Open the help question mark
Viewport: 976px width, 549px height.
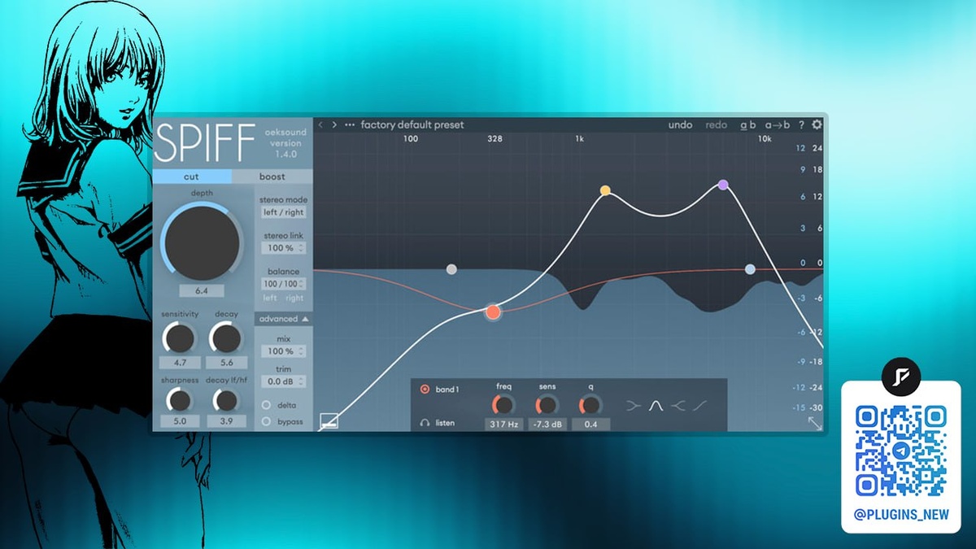(x=801, y=125)
